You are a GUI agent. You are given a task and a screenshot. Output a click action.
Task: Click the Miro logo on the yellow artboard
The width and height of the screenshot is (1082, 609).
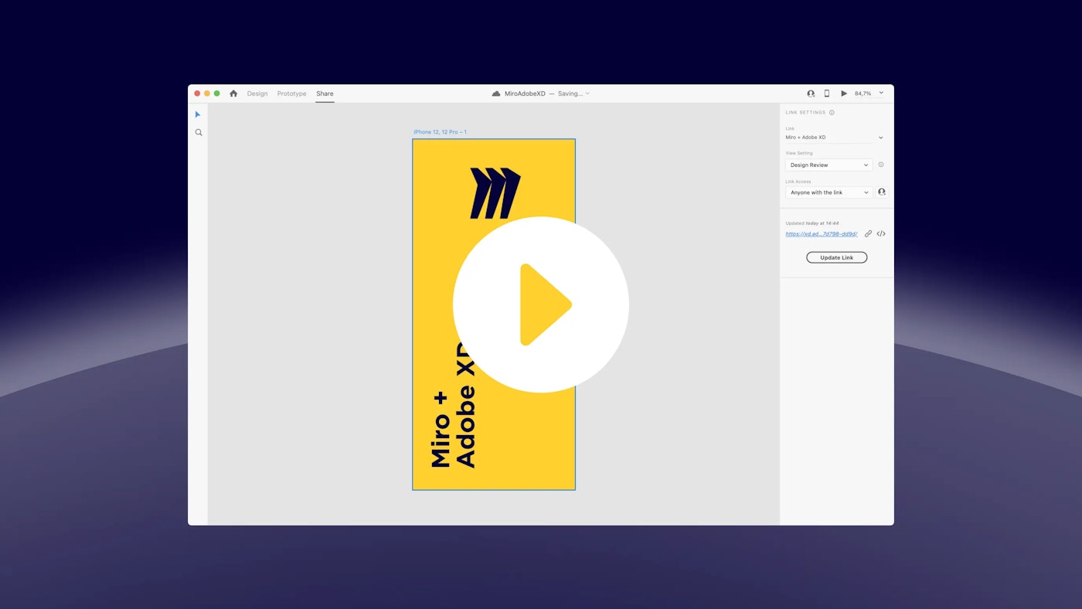pos(495,193)
